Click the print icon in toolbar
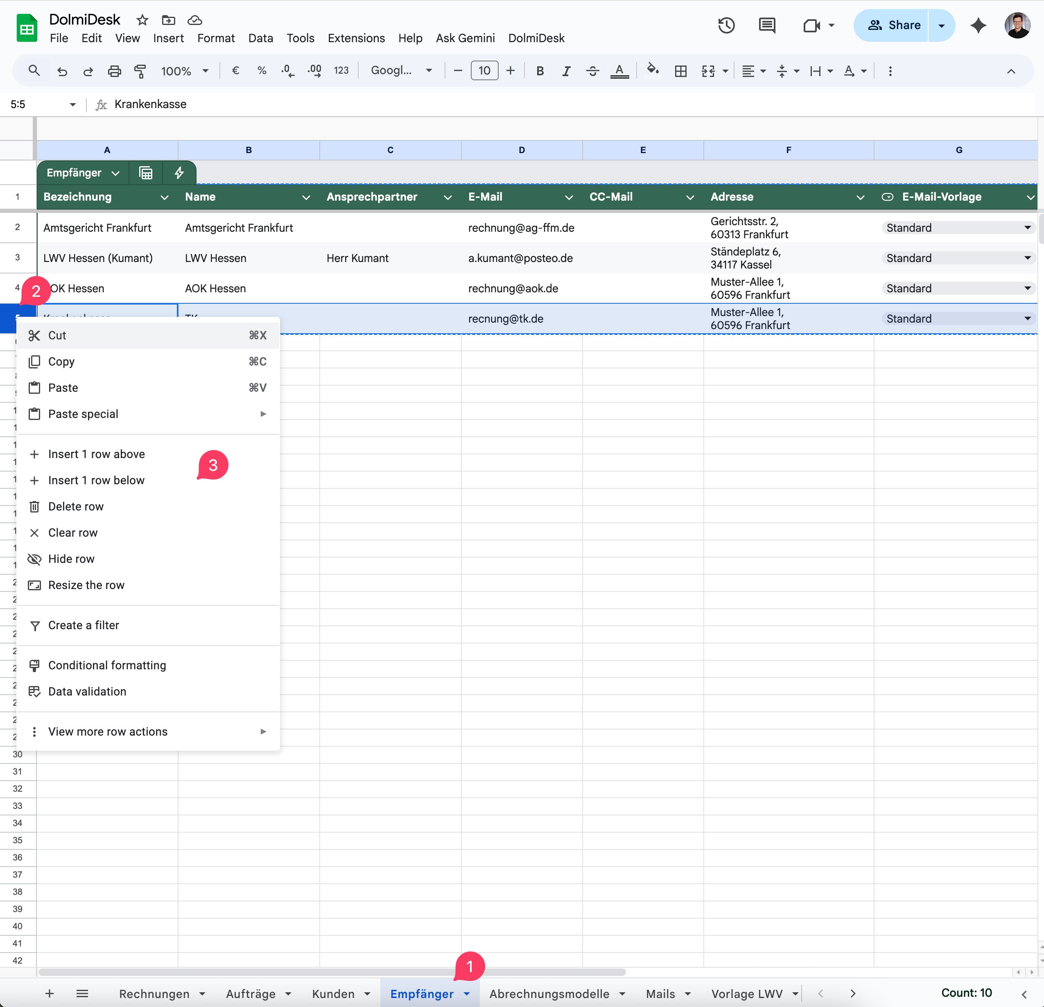Viewport: 1044px width, 1007px height. point(114,71)
